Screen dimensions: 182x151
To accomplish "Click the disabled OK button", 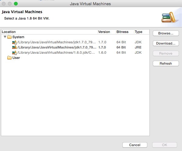I will click(165, 145).
